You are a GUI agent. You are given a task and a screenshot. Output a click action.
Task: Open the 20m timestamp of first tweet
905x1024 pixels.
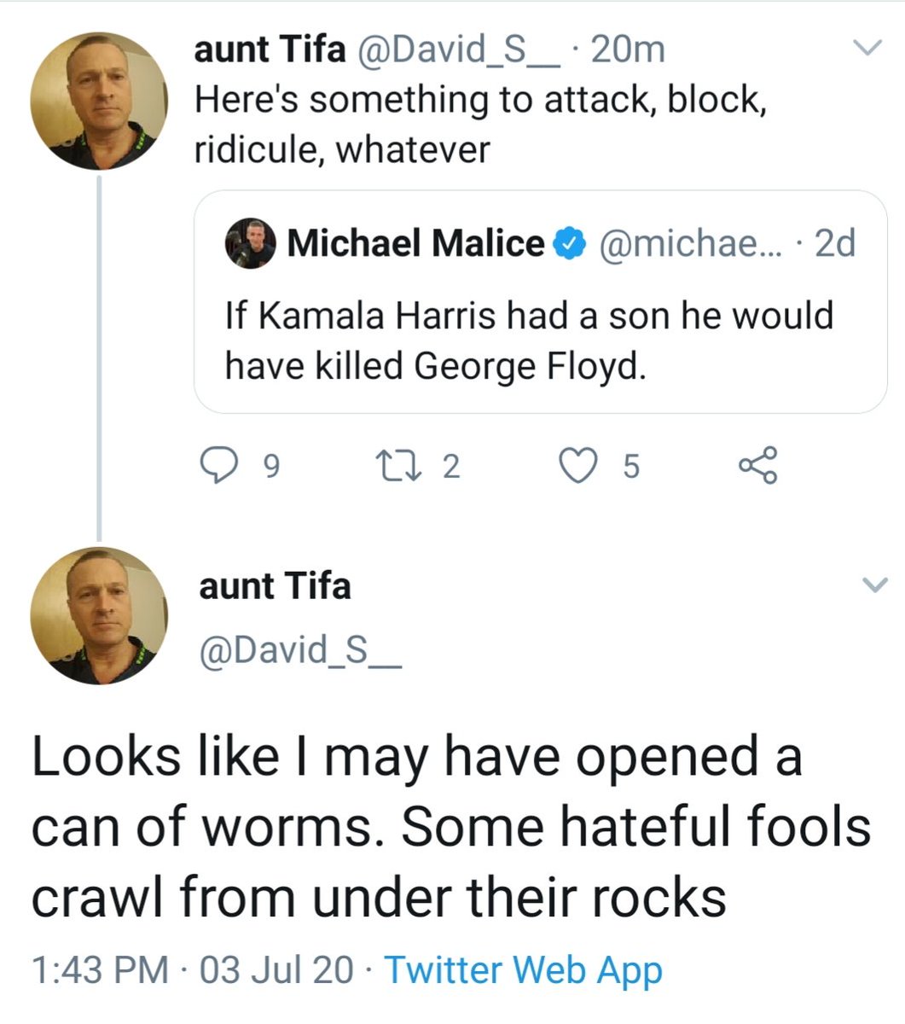tap(628, 50)
